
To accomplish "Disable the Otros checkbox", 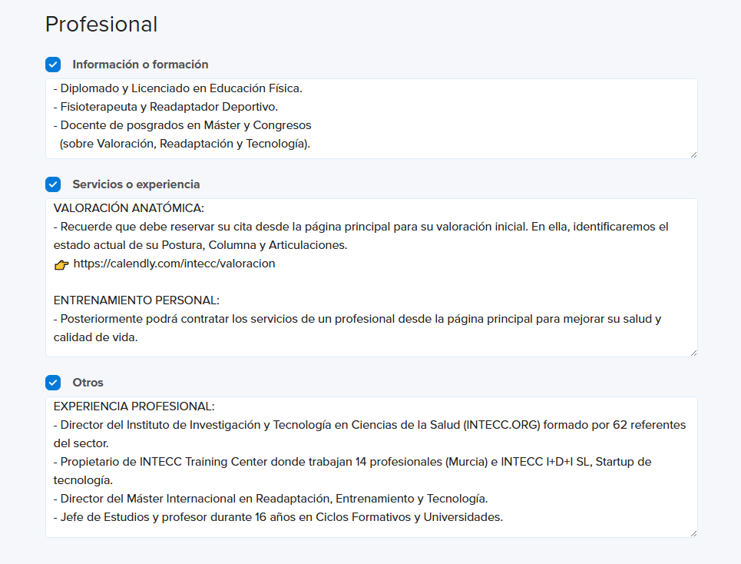I will [x=53, y=383].
